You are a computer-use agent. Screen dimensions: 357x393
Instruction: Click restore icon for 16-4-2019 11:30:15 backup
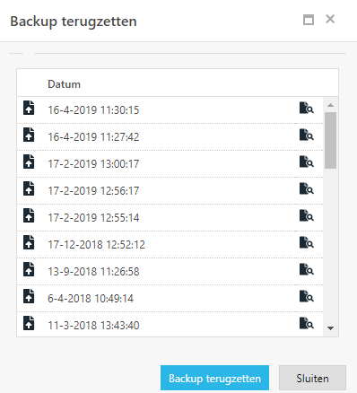pos(29,108)
